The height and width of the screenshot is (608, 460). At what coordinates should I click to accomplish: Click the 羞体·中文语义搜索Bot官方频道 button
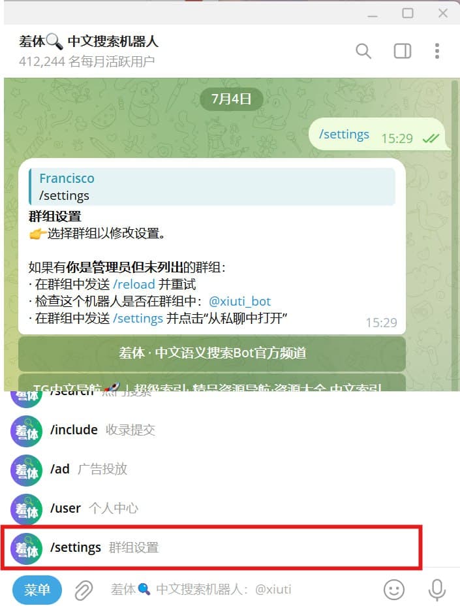pyautogui.click(x=212, y=353)
